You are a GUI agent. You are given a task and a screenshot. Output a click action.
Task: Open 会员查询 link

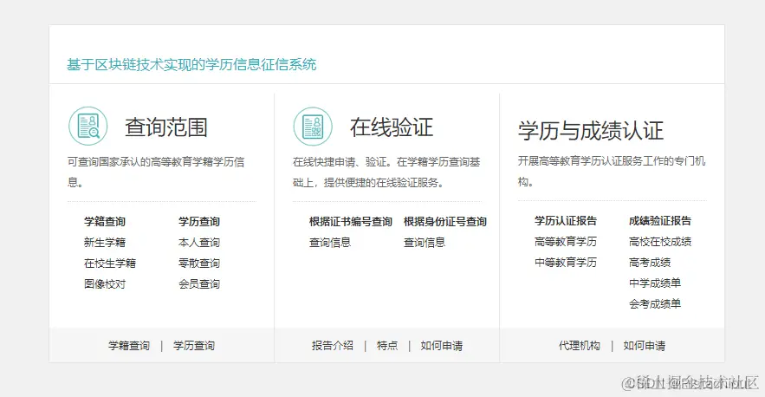pyautogui.click(x=199, y=283)
